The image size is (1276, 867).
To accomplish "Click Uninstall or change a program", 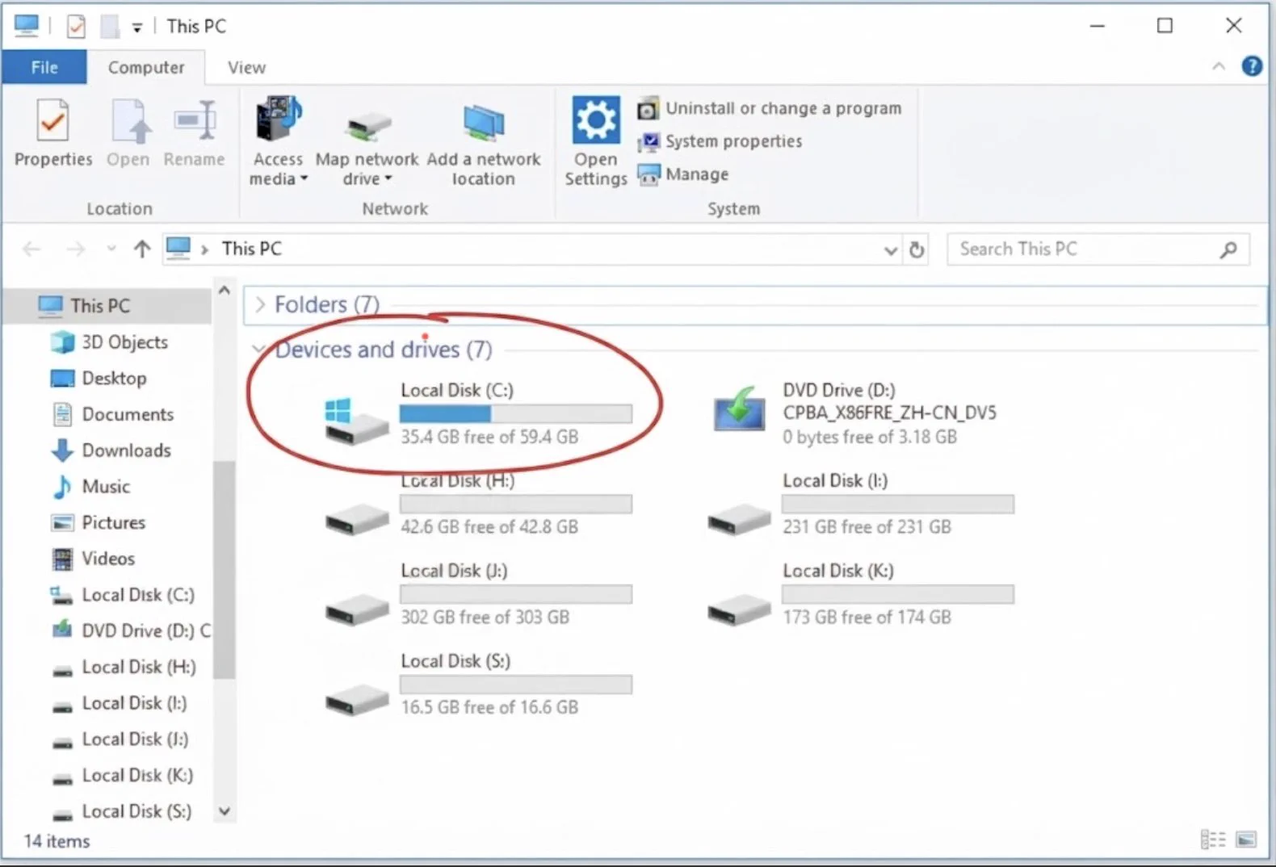I will pos(770,108).
